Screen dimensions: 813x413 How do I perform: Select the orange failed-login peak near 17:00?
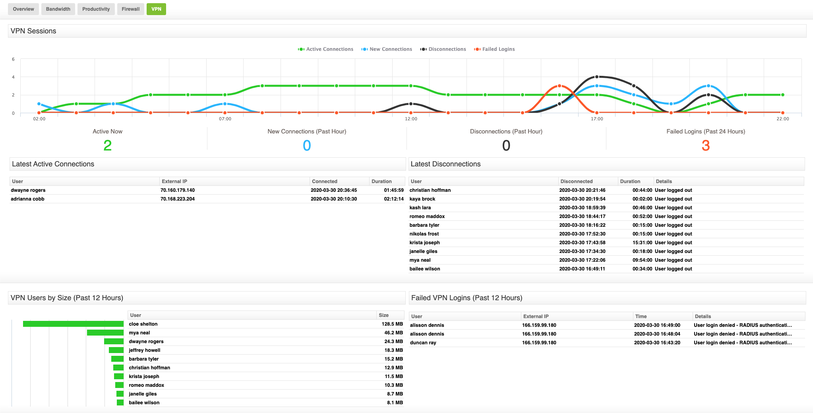[x=559, y=85]
